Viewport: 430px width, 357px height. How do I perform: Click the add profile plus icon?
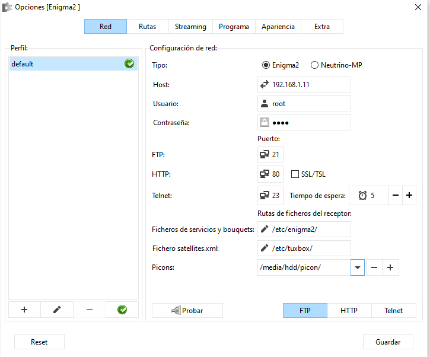(x=24, y=310)
